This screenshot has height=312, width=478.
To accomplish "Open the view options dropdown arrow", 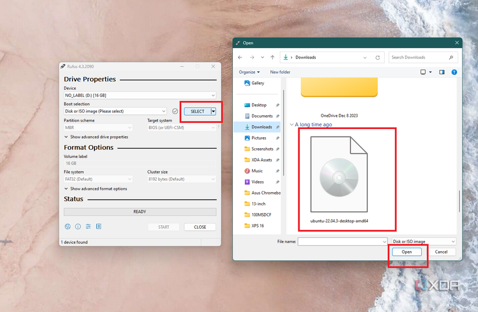I will 430,72.
